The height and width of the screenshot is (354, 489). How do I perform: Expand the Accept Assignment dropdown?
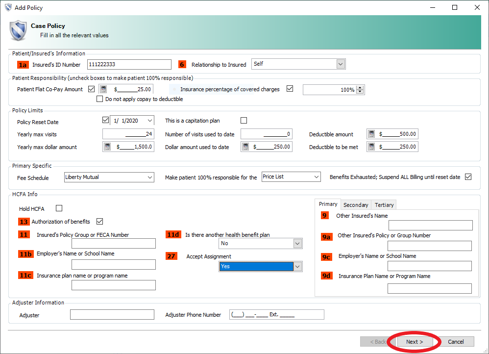click(297, 266)
